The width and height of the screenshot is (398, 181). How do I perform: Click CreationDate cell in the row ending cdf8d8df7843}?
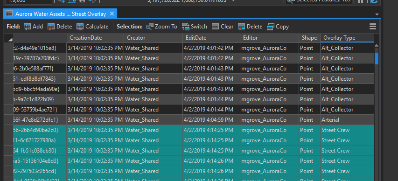click(x=95, y=79)
